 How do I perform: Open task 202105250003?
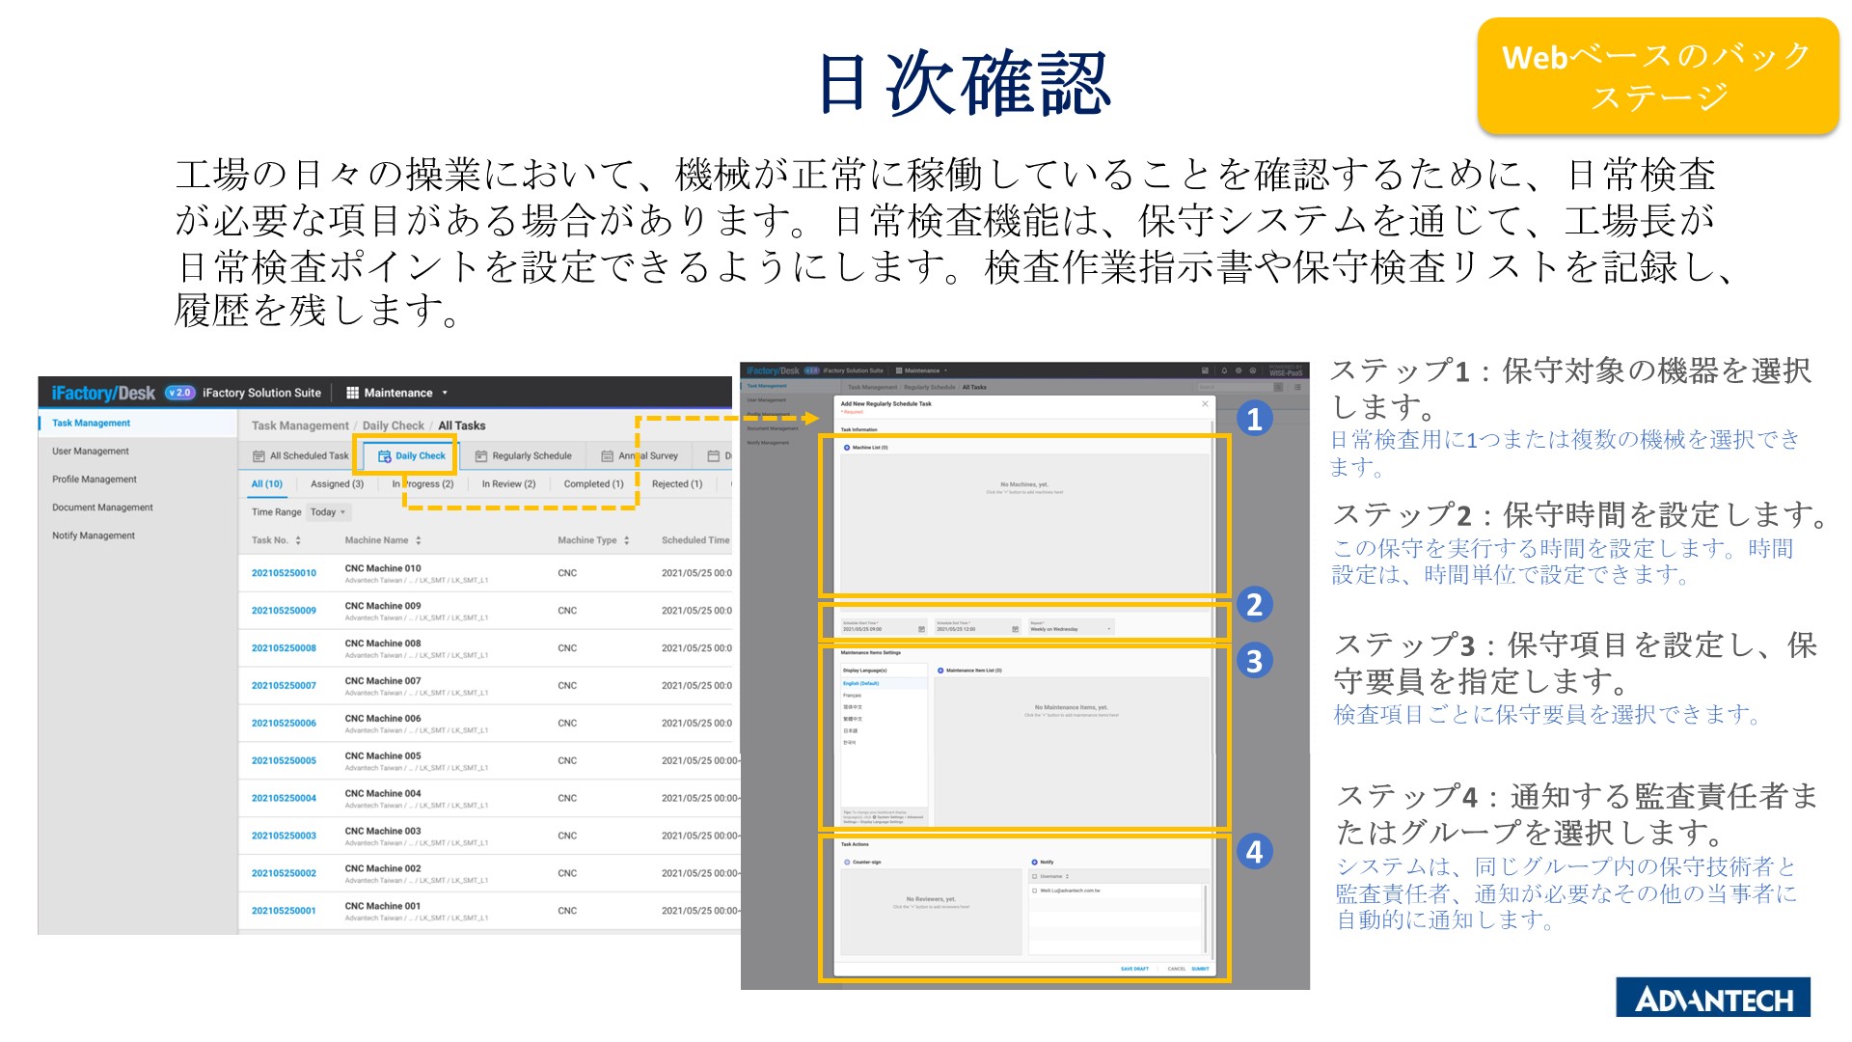(x=284, y=836)
